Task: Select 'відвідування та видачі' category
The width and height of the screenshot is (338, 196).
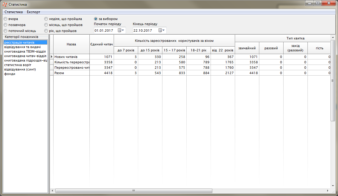Action: [x=22, y=47]
